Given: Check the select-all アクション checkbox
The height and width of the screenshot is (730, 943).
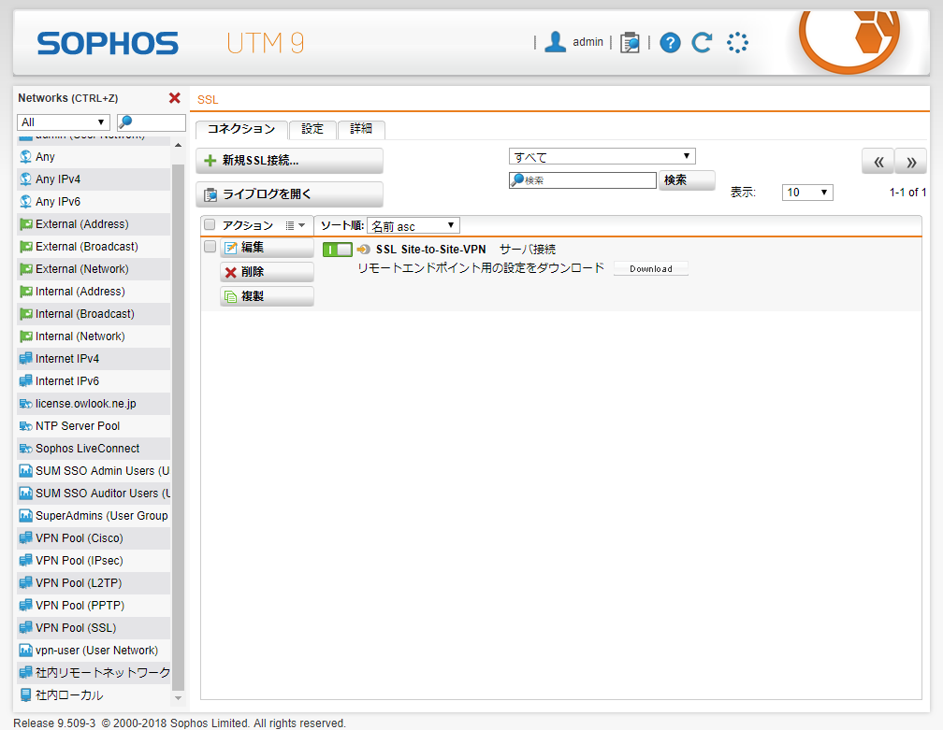Looking at the screenshot, I should click(x=210, y=225).
